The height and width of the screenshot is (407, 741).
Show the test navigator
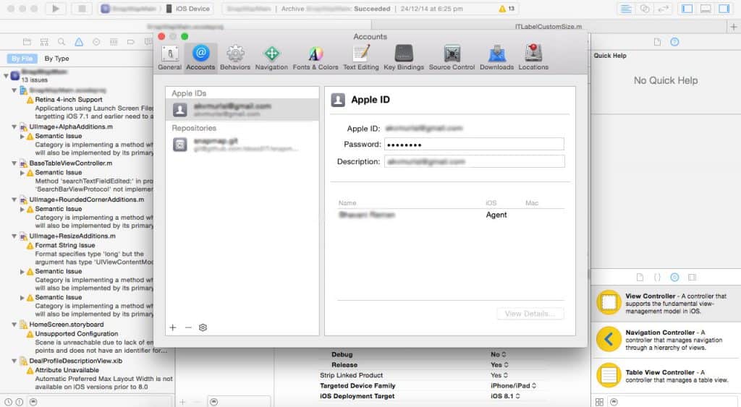tap(96, 42)
